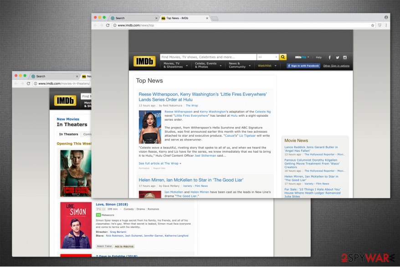Image resolution: width=400 pixels, height=267 pixels.
Task: Select the Top News - IMDb tab
Action: point(185,18)
